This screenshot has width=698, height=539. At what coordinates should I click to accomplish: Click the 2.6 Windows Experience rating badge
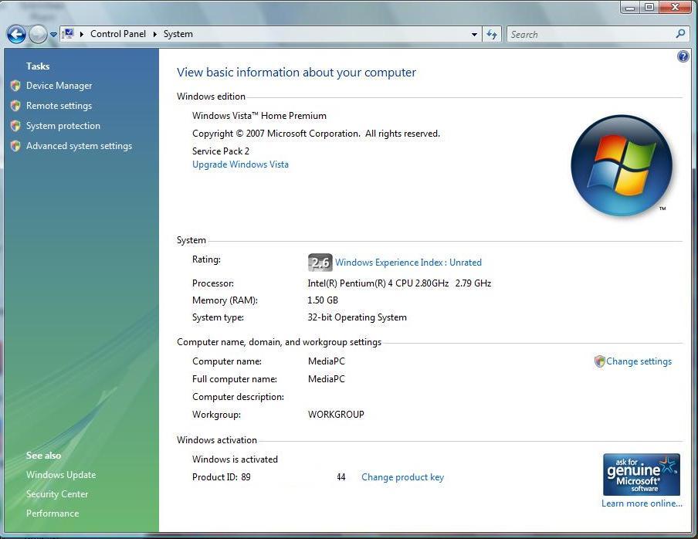coord(320,263)
